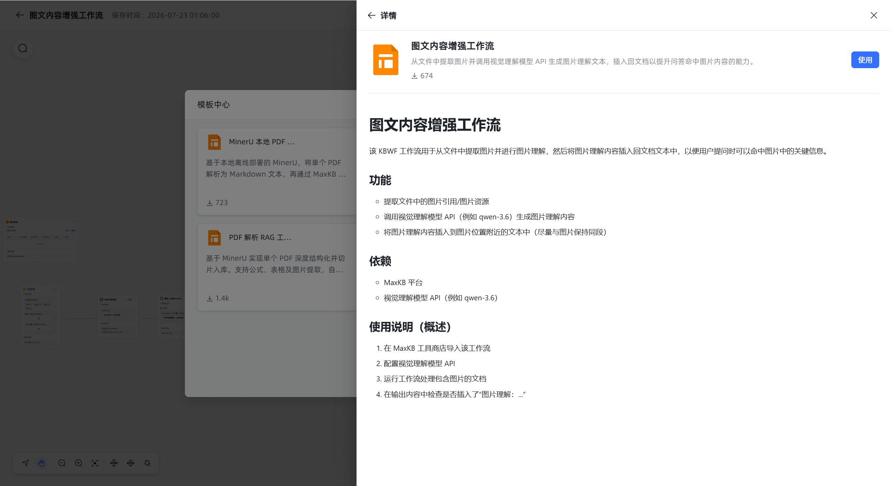Image resolution: width=891 pixels, height=486 pixels.
Task: Collapse the 文档内容提取 node on the canvas
Action: 126,299
